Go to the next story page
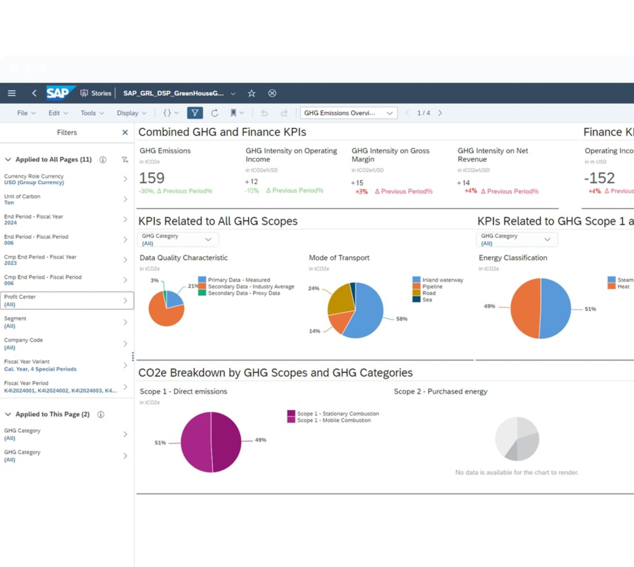Viewport: 634px width, 567px height. click(440, 113)
